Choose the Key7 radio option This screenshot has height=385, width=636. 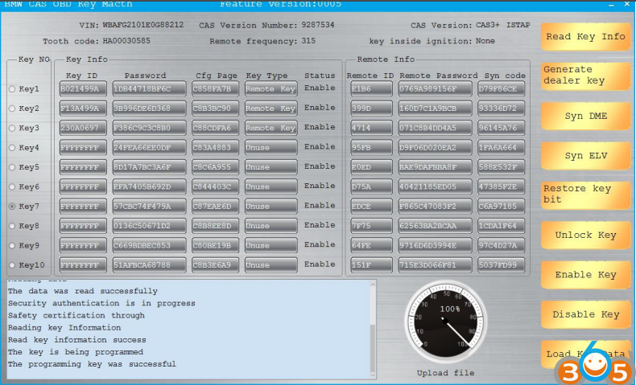(x=12, y=207)
